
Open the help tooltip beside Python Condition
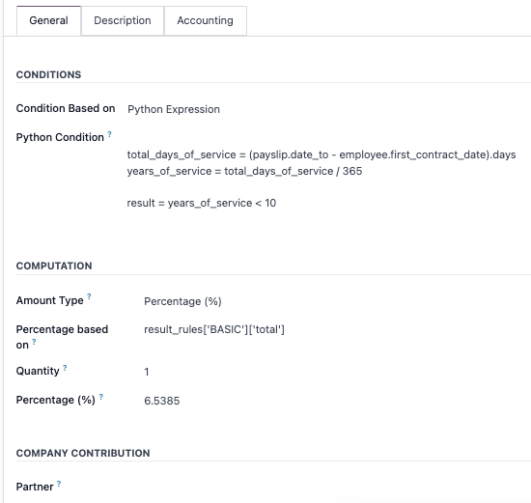coord(109,134)
